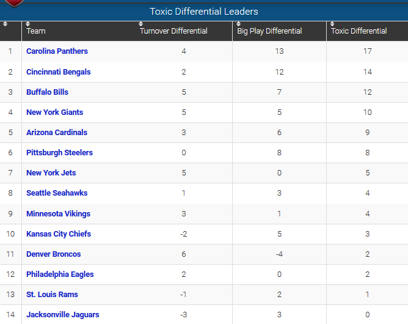Select Carolina Panthers toxic differential value 17

[368, 51]
